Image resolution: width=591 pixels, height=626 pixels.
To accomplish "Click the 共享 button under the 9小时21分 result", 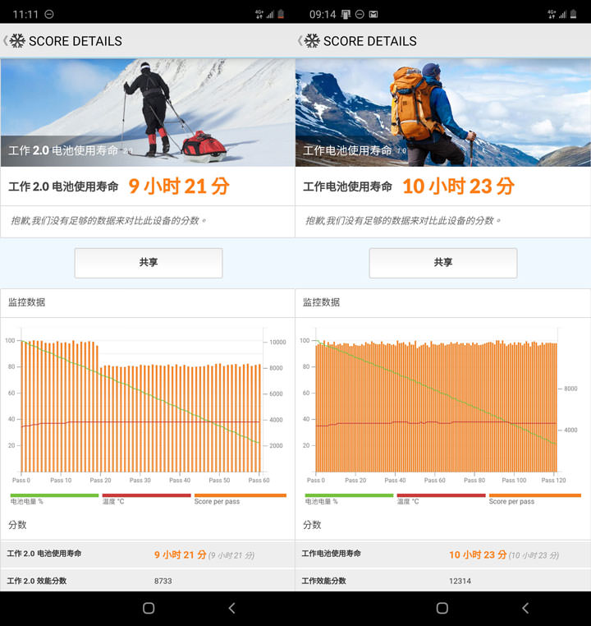I will click(x=148, y=263).
